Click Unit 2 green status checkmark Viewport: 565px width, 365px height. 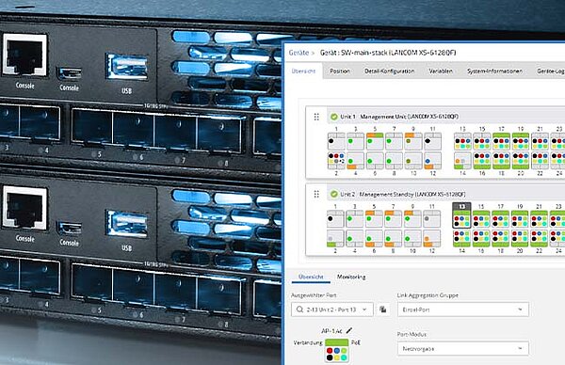coord(334,195)
